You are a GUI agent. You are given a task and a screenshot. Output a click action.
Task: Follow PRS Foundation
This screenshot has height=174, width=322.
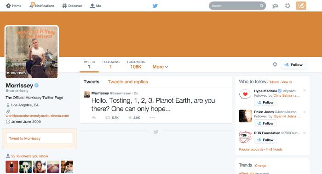click(265, 140)
